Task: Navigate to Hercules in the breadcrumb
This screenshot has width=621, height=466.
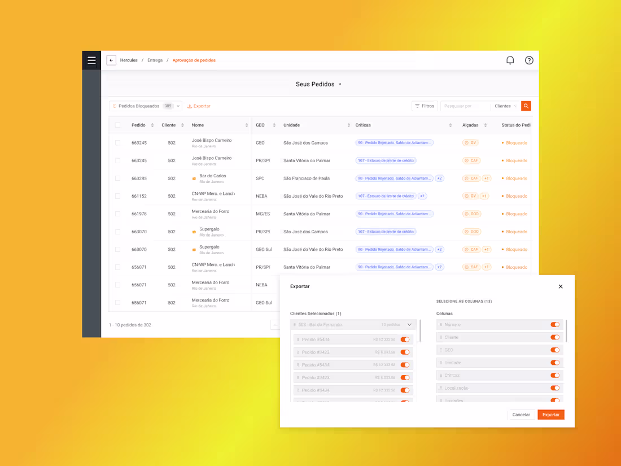Action: (129, 60)
